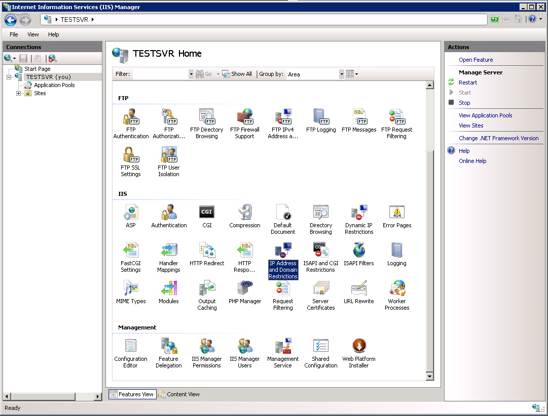Open Error Pages feature

pos(396,216)
